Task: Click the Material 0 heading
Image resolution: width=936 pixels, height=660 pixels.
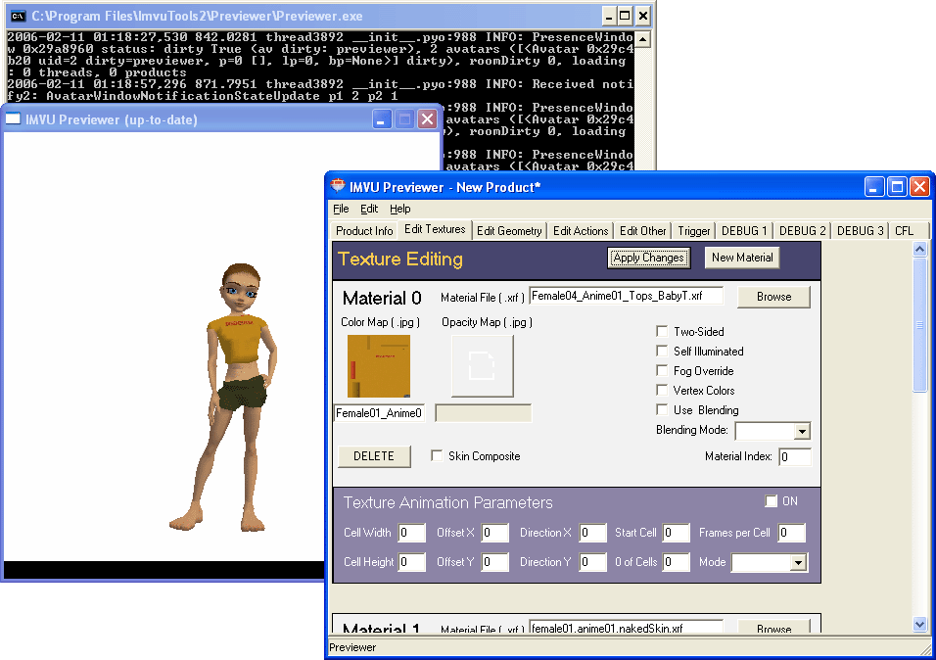Action: (x=382, y=298)
